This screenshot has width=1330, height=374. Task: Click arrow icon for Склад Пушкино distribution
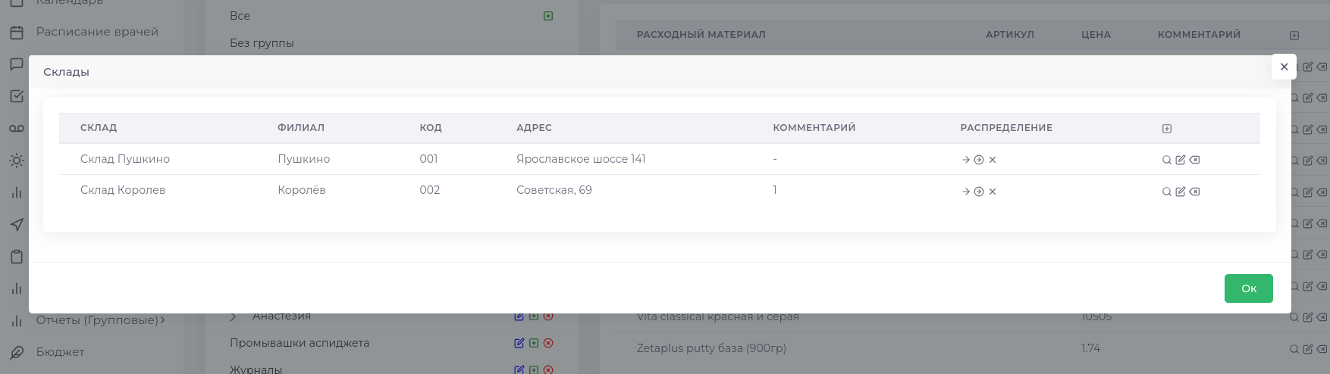click(x=965, y=160)
